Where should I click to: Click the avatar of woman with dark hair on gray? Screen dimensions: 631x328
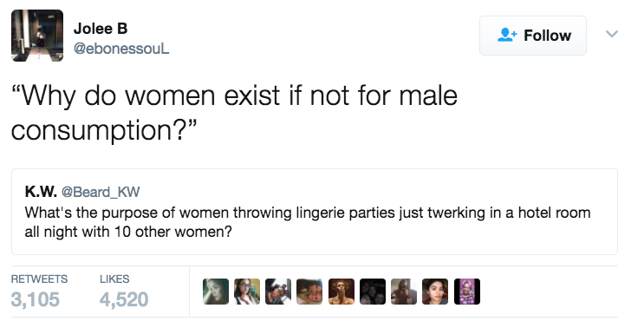click(435, 292)
